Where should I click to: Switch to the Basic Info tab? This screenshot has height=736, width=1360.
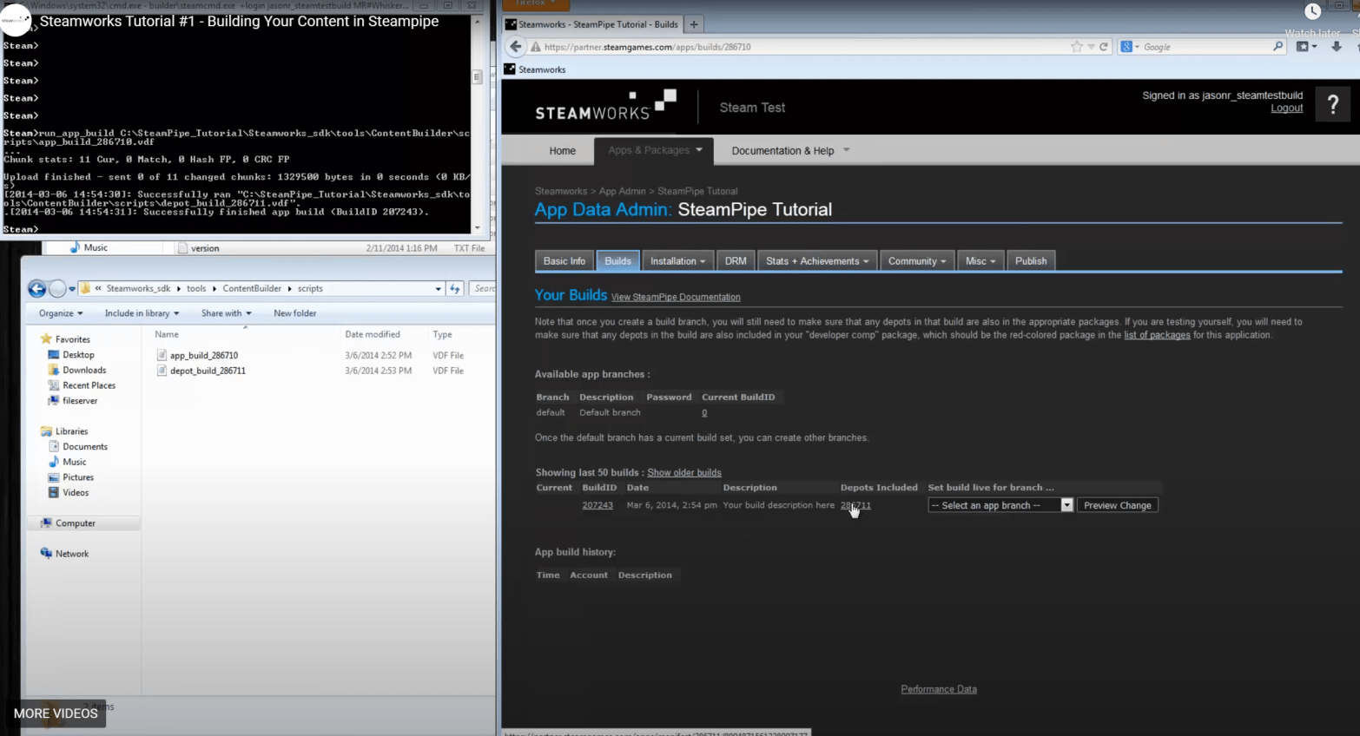pyautogui.click(x=564, y=261)
